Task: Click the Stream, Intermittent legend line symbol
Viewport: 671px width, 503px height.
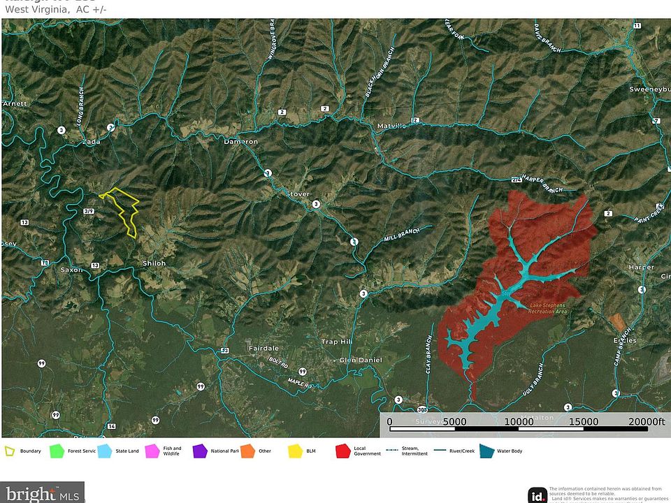Action: (392, 451)
